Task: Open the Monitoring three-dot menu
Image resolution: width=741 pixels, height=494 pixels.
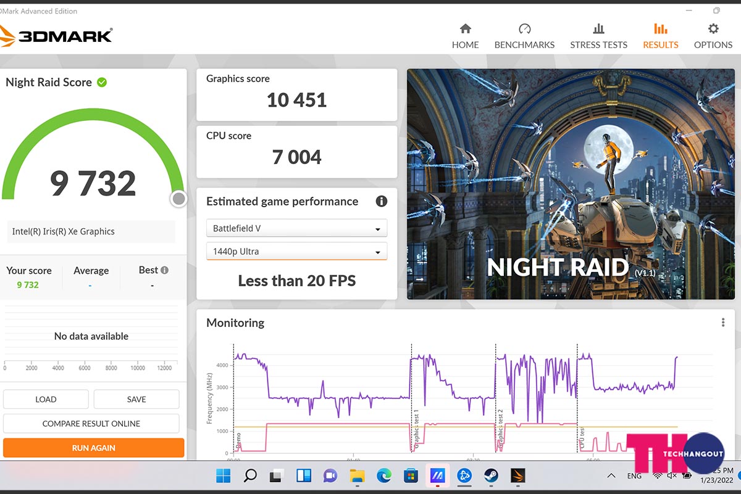Action: tap(723, 323)
